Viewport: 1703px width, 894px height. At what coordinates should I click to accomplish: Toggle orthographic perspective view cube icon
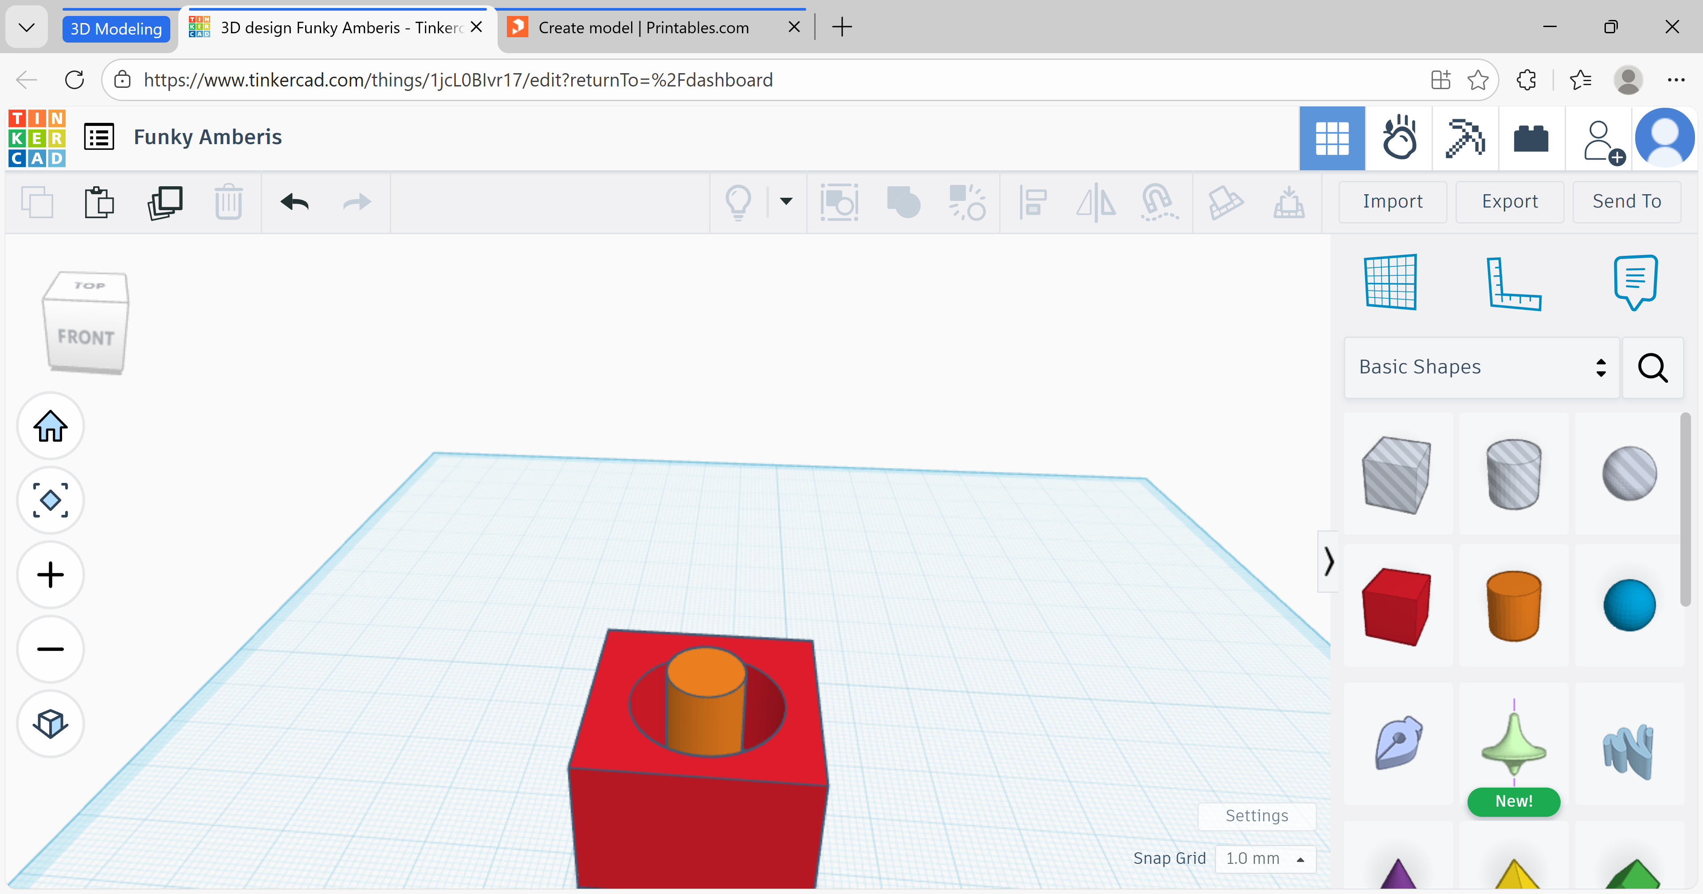point(50,724)
